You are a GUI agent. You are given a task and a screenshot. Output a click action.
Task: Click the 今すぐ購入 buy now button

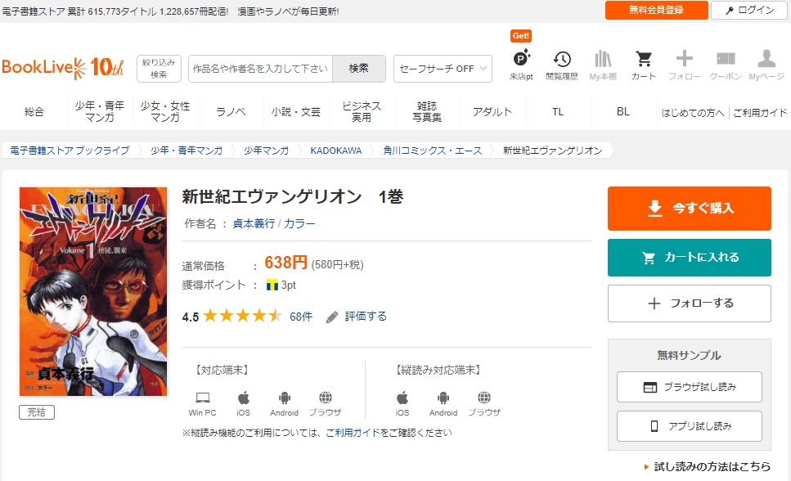click(689, 209)
